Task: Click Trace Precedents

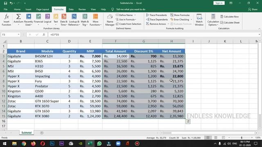Action: pyautogui.click(x=156, y=15)
